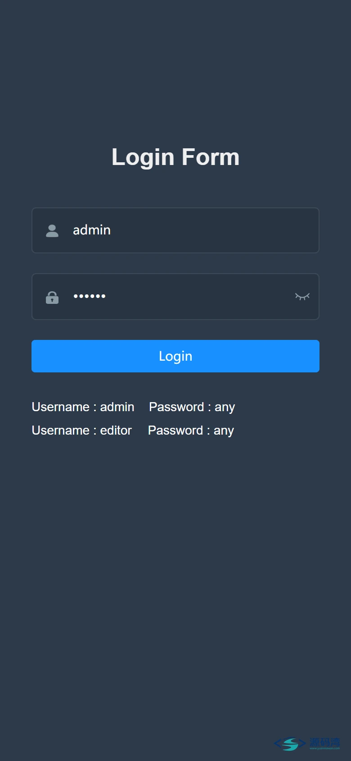Click the left angle bracket in the watermark logo
Image resolution: width=351 pixels, height=761 pixels.
click(x=278, y=743)
